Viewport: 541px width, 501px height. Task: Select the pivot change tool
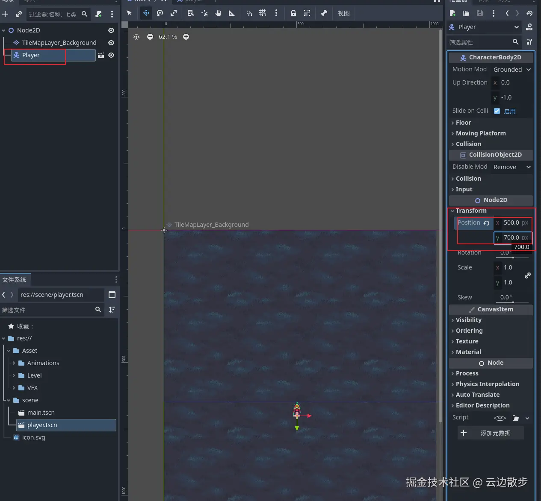(204, 13)
